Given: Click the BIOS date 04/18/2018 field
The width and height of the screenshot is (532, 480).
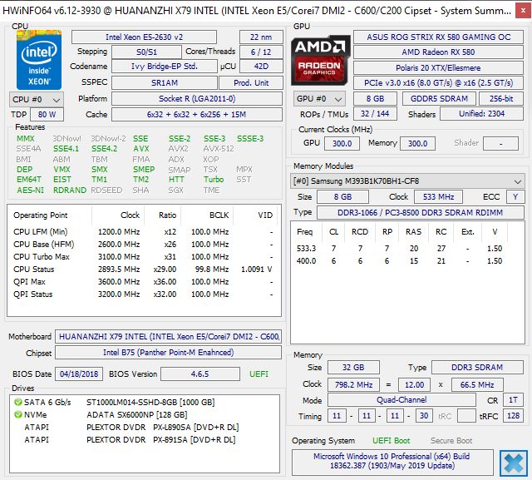Looking at the screenshot, I should coord(79,374).
